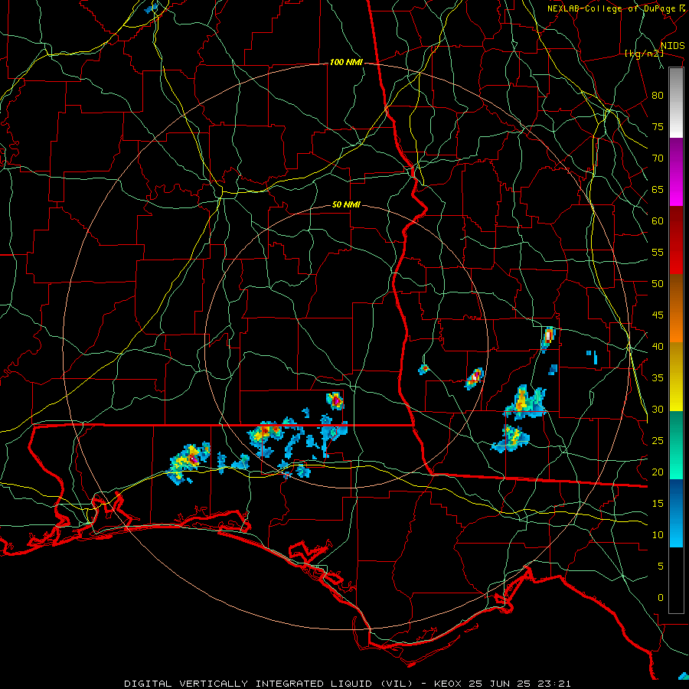
Task: Select the 20 value on VIL scale
Action: click(x=658, y=472)
